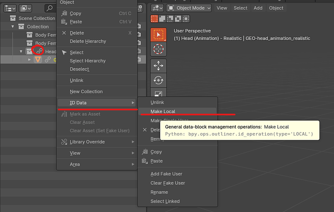Image resolution: width=334 pixels, height=212 pixels.
Task: Choose Unlink in ID Data submenu
Action: pos(178,103)
